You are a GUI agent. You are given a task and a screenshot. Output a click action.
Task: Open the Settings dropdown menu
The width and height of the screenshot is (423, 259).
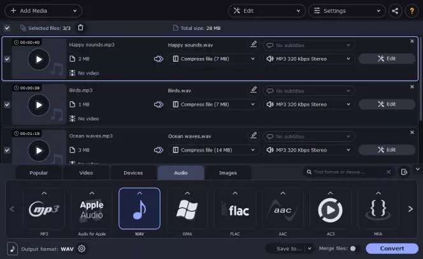click(x=347, y=11)
